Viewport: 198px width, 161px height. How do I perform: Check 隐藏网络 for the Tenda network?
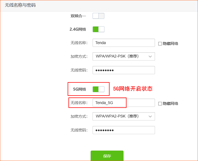coord(160,44)
